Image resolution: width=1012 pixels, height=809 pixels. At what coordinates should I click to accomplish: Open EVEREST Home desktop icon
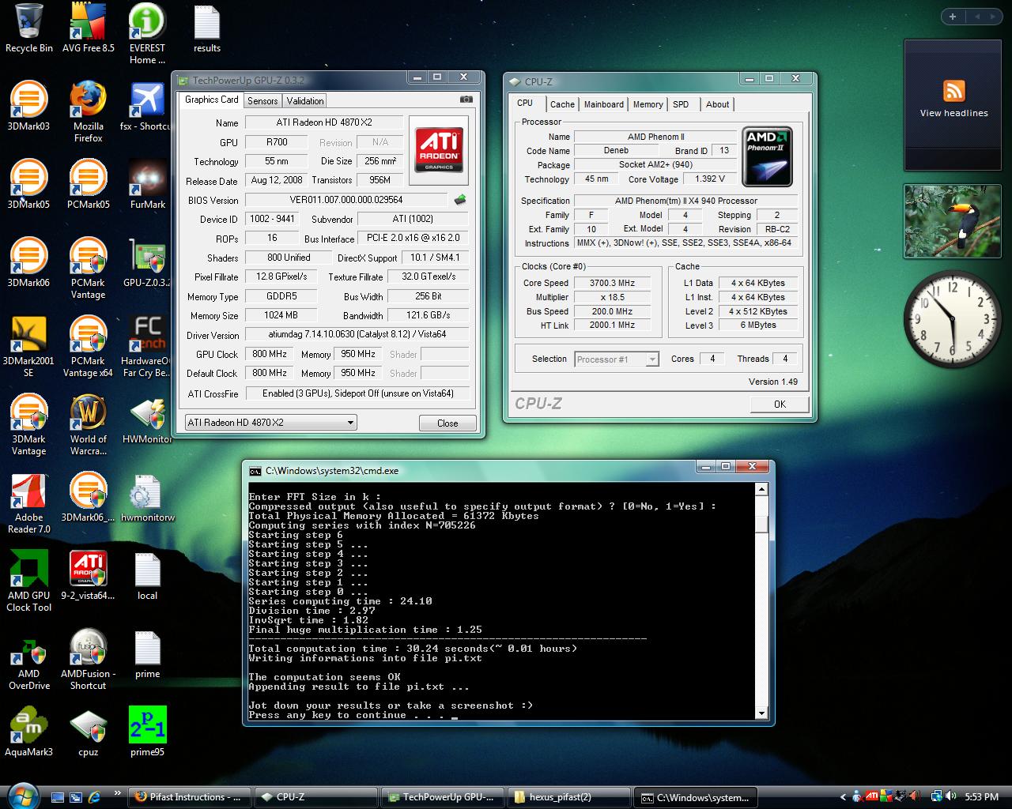tap(147, 33)
